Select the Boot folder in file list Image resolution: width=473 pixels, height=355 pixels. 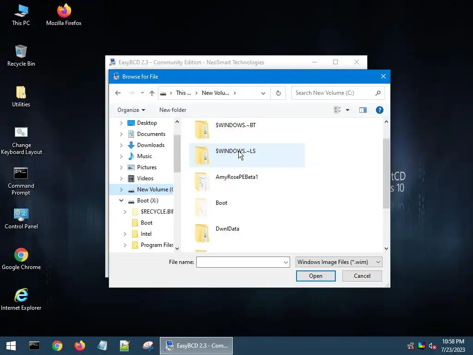point(247,207)
